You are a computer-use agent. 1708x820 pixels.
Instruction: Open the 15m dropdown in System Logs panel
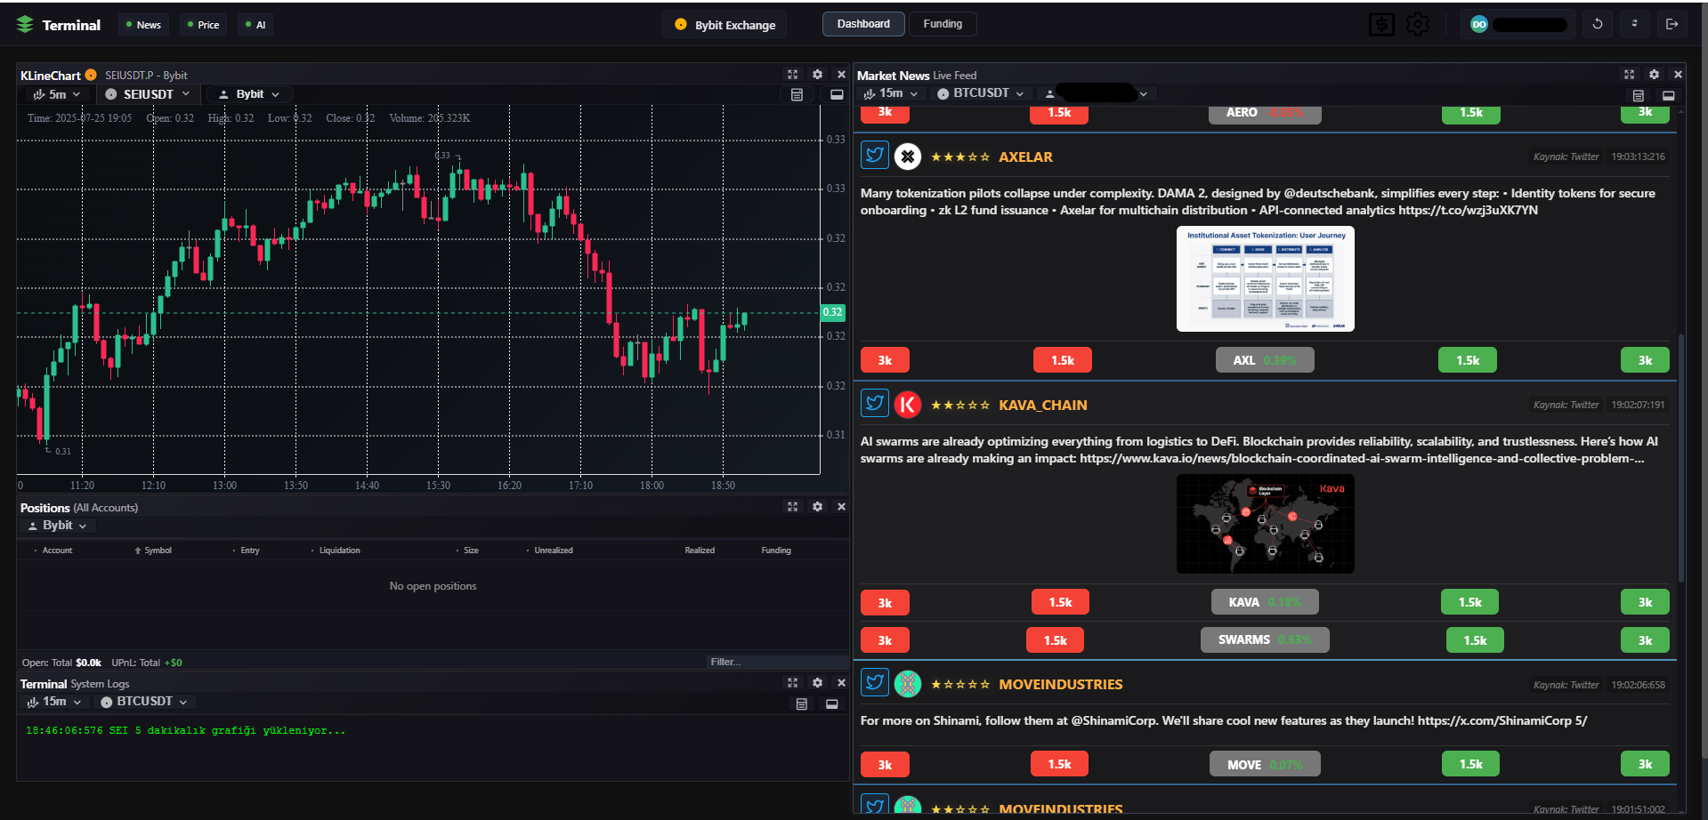pyautogui.click(x=54, y=702)
